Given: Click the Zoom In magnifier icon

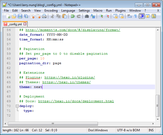Looking at the screenshot, I should click(101, 16).
